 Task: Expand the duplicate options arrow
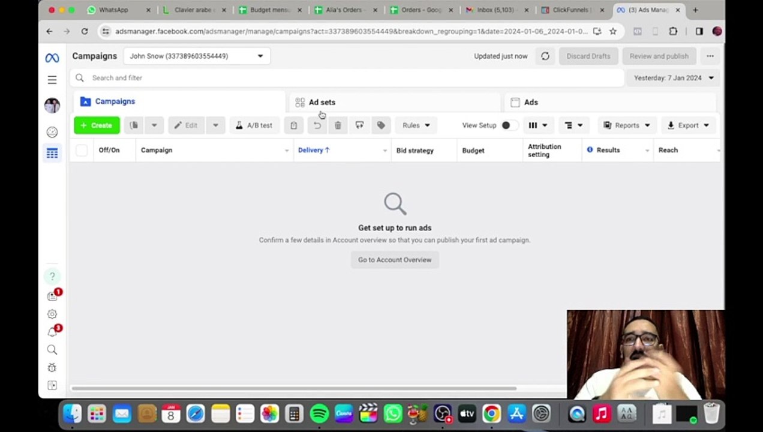point(154,125)
